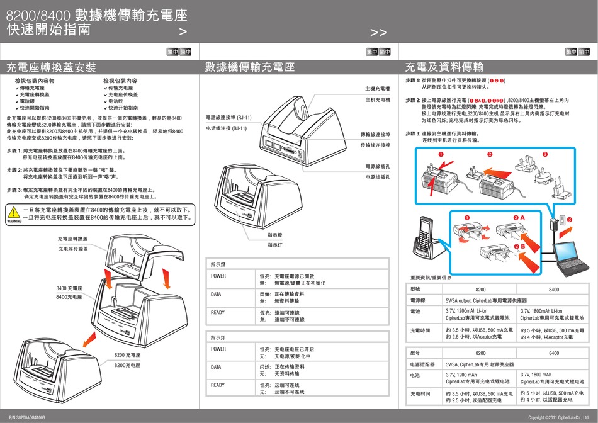Click READY in the 指示燈 table
This screenshot has width=598, height=423.
click(x=218, y=313)
